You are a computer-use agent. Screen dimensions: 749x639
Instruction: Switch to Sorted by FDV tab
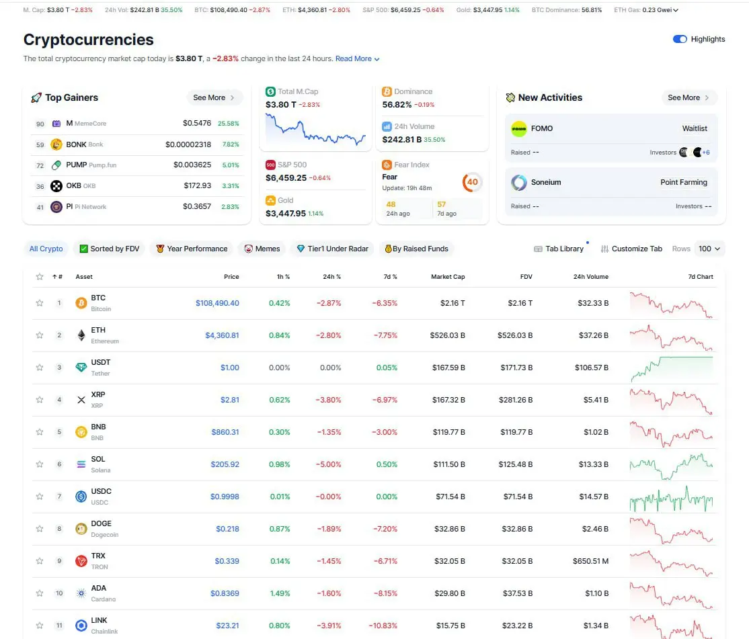pyautogui.click(x=110, y=249)
